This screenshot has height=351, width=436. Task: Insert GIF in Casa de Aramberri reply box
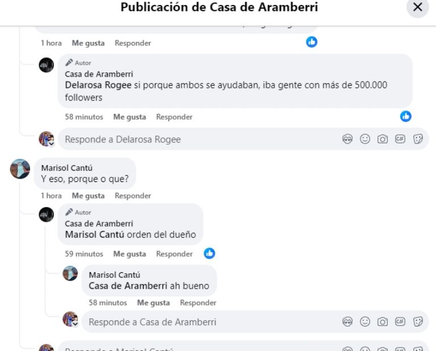400,322
